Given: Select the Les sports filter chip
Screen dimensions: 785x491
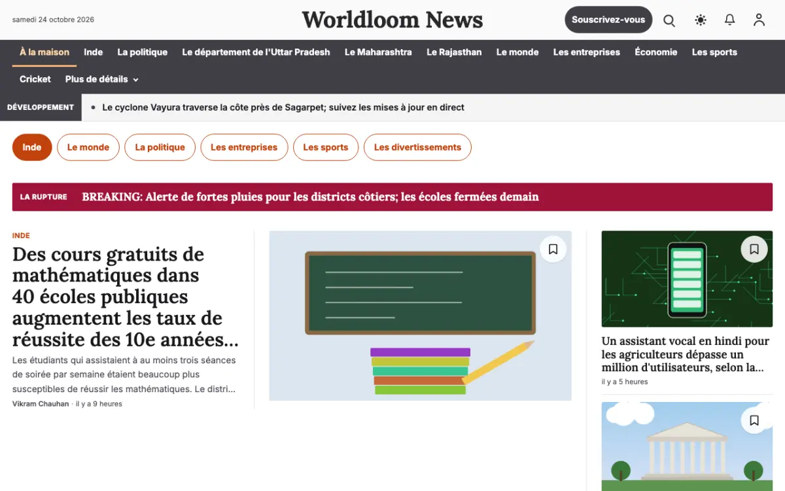Looking at the screenshot, I should click(x=326, y=147).
